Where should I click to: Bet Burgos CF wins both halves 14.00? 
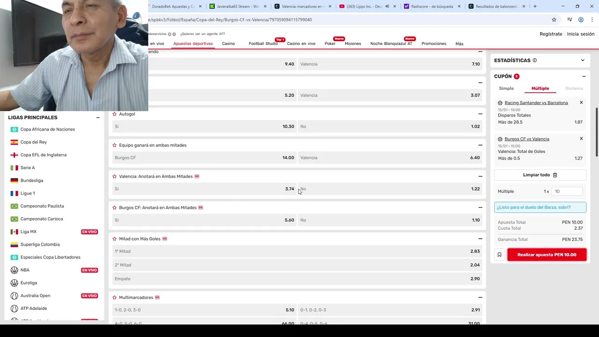pos(204,158)
